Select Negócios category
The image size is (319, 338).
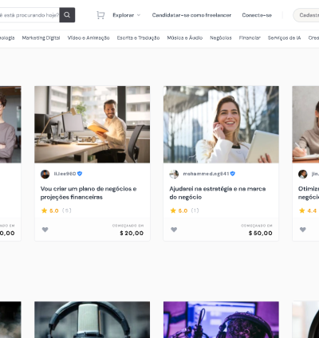point(221,38)
